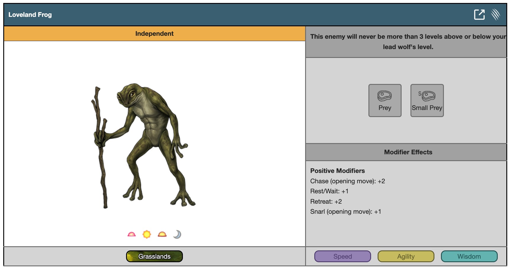Click the orange dusk time icon
The image size is (509, 269).
[162, 234]
